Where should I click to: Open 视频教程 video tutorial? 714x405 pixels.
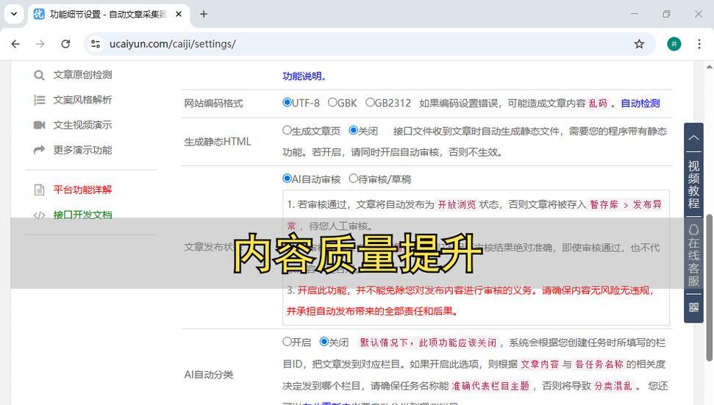coord(693,184)
